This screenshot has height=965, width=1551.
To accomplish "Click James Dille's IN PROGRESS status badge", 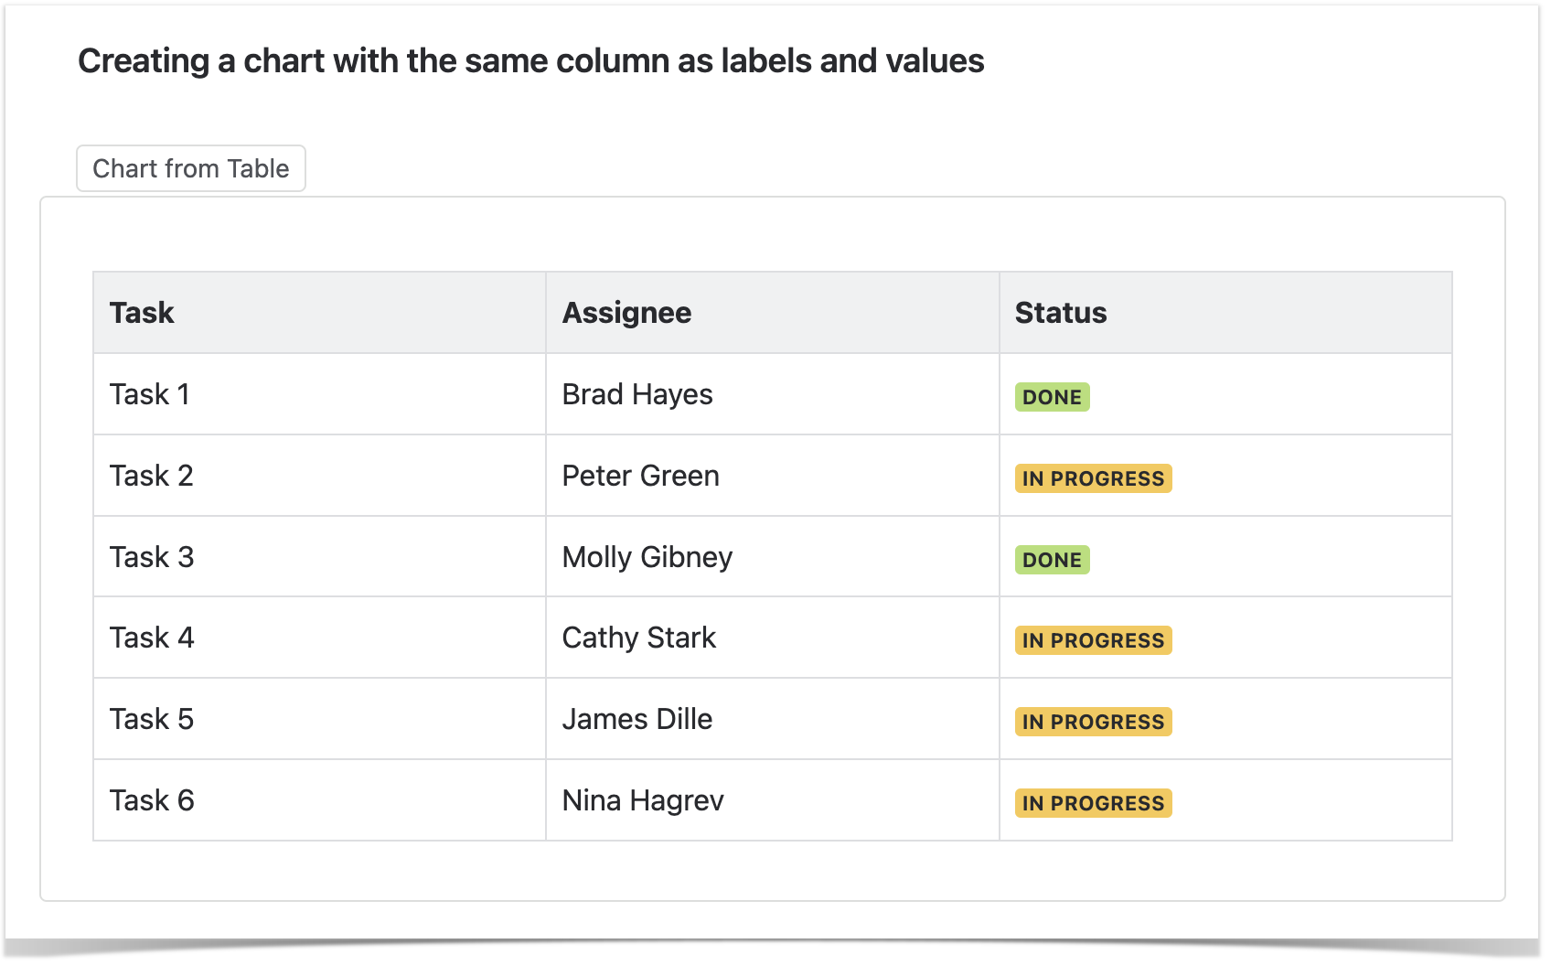I will (x=1093, y=722).
